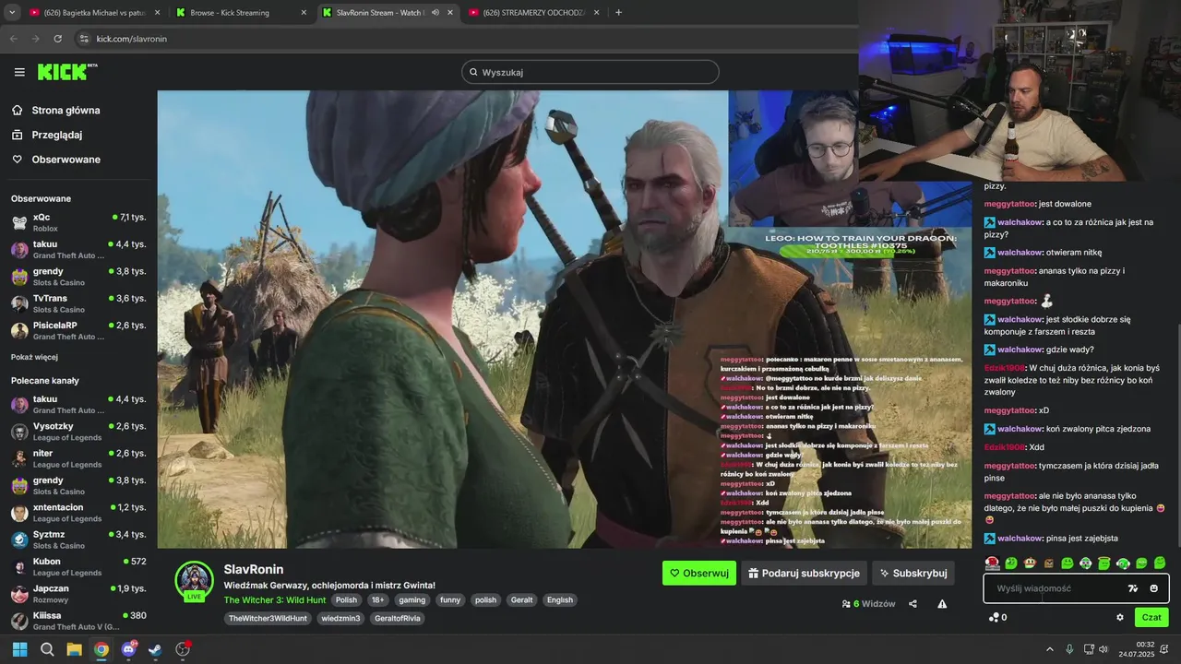
Task: Expand Pokaż więcej followed channels
Action: (x=34, y=357)
